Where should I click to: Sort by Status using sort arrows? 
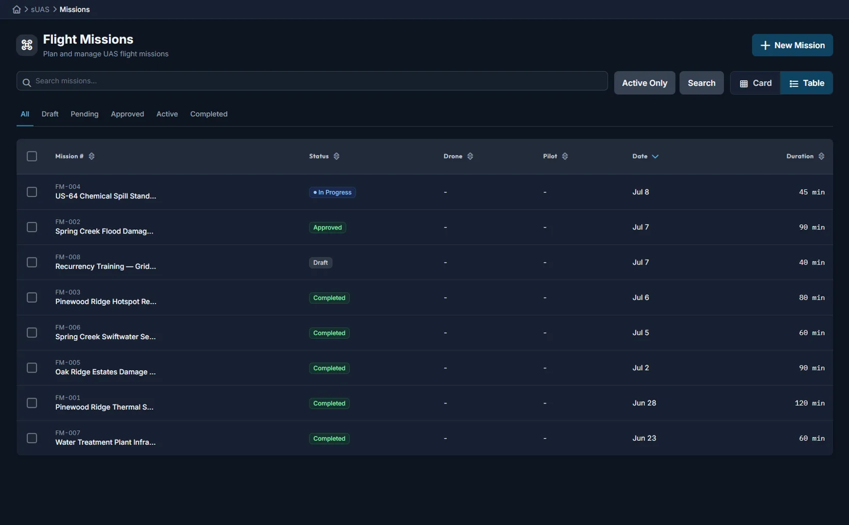(x=337, y=156)
